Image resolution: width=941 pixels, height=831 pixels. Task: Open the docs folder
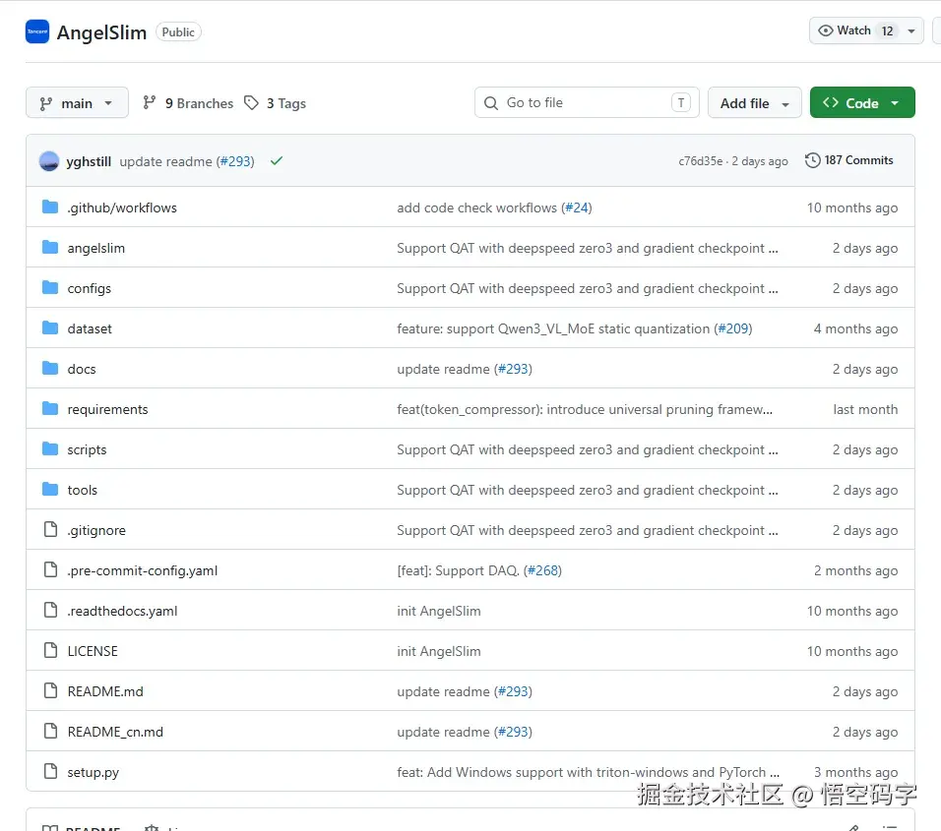[82, 369]
